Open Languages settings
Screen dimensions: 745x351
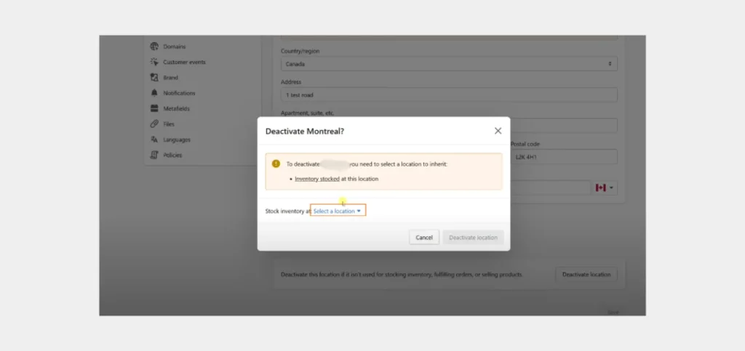pos(177,140)
